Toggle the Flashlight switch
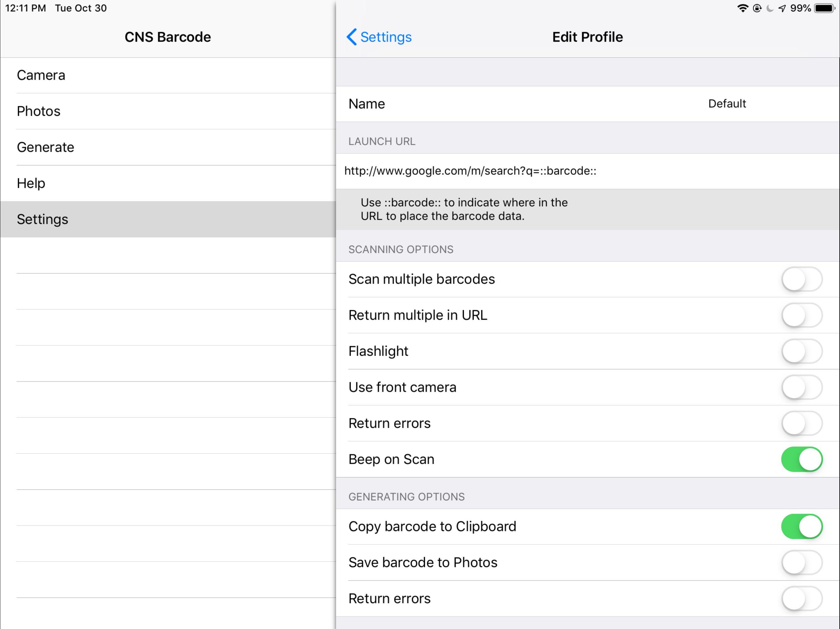Screen dimensions: 840x629 click(x=802, y=351)
